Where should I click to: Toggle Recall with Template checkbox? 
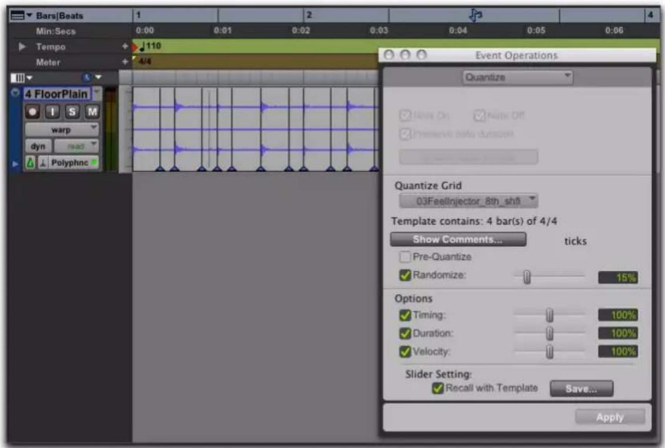tap(437, 388)
